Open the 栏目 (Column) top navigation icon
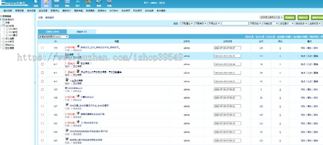Viewport: 323px width, 145px height. coord(57,2)
